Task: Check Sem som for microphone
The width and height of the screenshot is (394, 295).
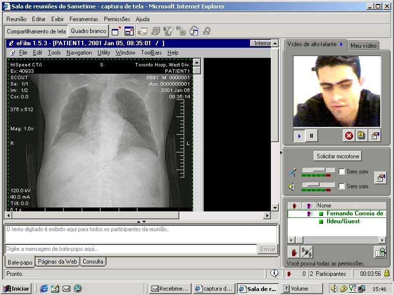Action: (341, 172)
